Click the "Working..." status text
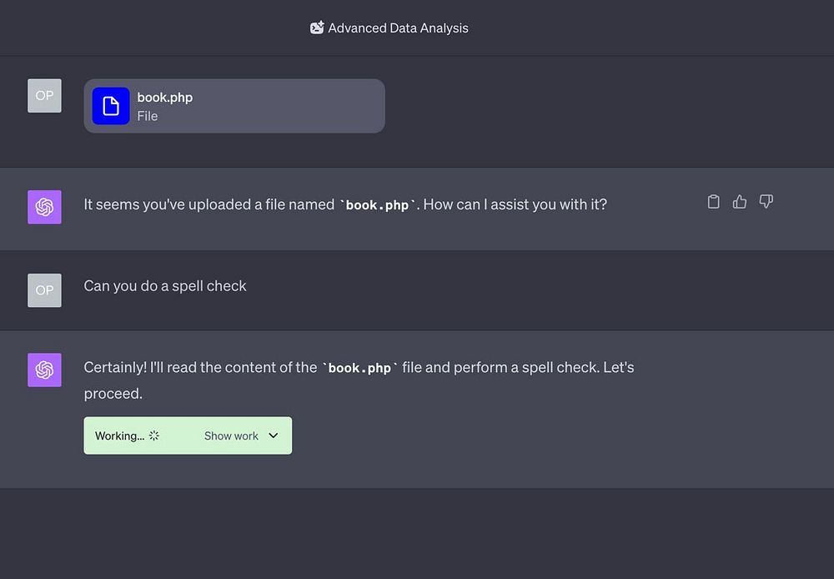This screenshot has height=579, width=834. coord(119,436)
